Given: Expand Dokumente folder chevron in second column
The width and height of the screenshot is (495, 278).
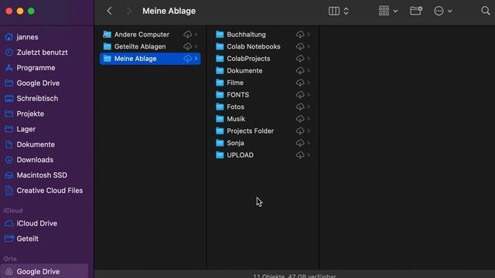Looking at the screenshot, I should (x=309, y=70).
